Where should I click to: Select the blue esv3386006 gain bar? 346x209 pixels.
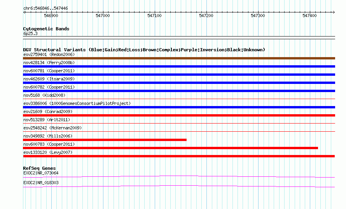click(x=179, y=107)
